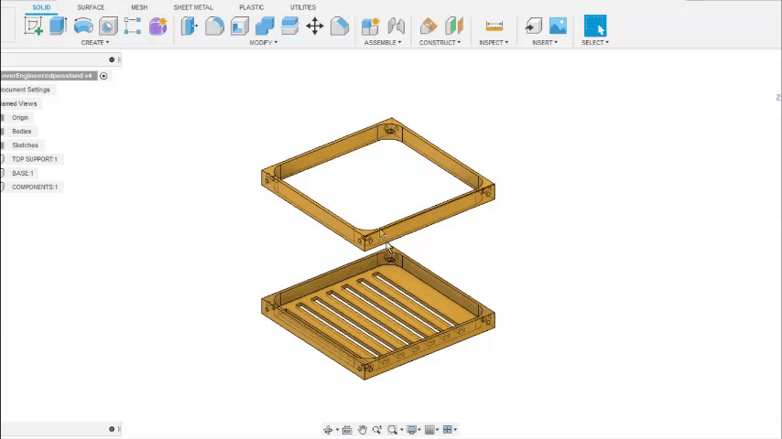Select the Rectangular Pattern tool
This screenshot has height=439, width=782.
click(x=133, y=26)
